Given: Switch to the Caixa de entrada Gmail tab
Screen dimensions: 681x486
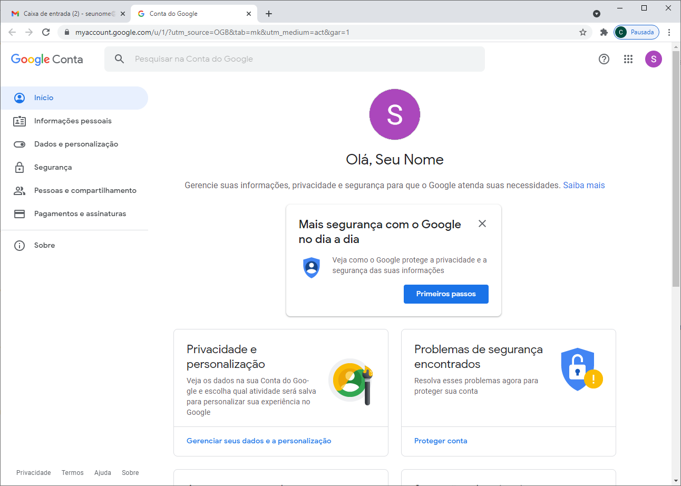Looking at the screenshot, I should (x=67, y=14).
